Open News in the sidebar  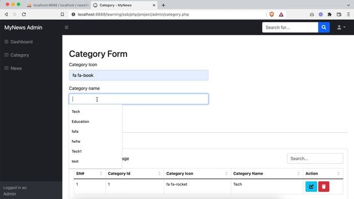[16, 68]
